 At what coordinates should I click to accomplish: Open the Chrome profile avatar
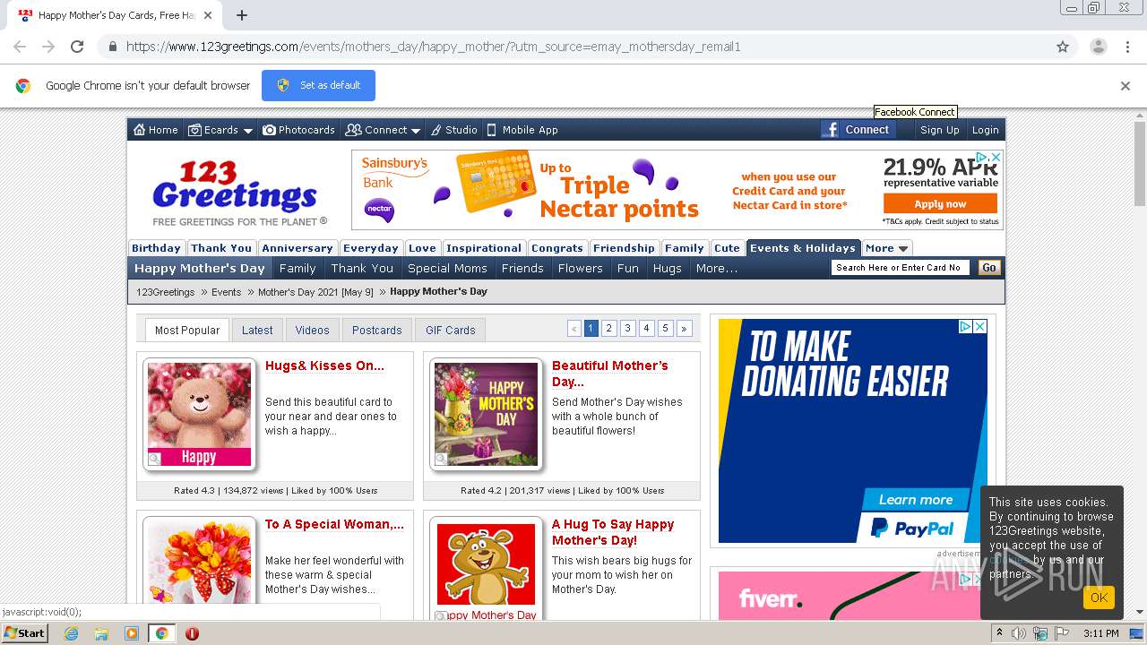(1098, 47)
